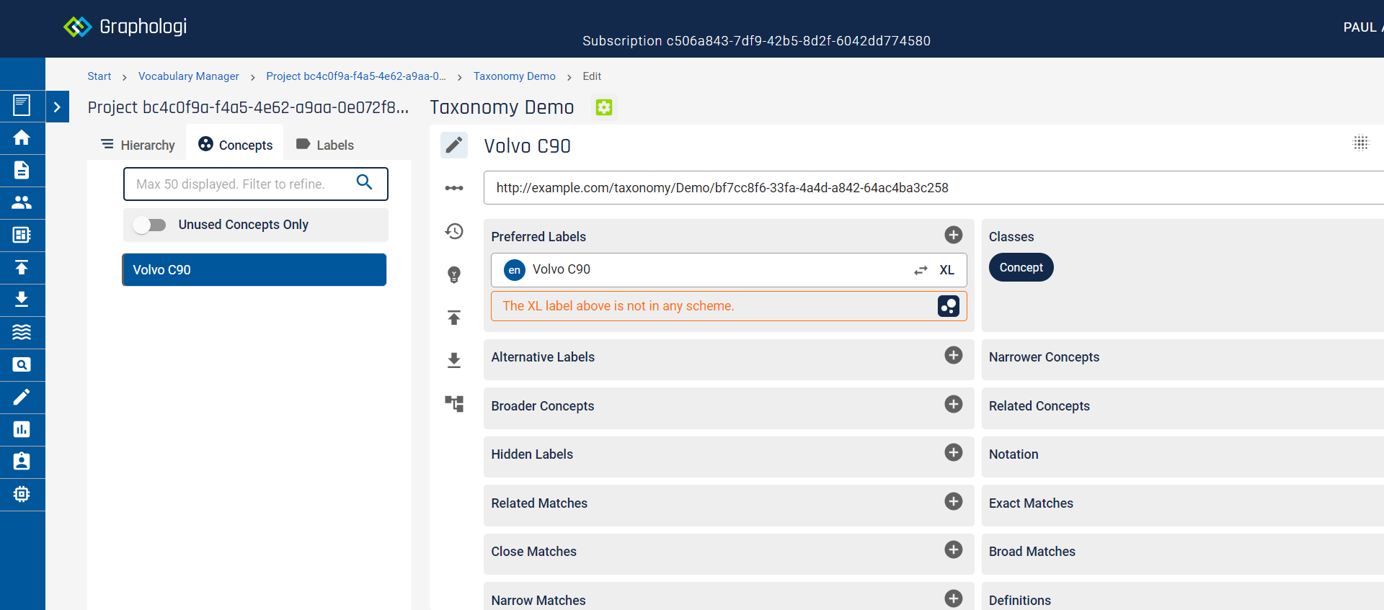Viewport: 1384px width, 610px height.
Task: Click the Related Concepts section header
Action: [1039, 406]
